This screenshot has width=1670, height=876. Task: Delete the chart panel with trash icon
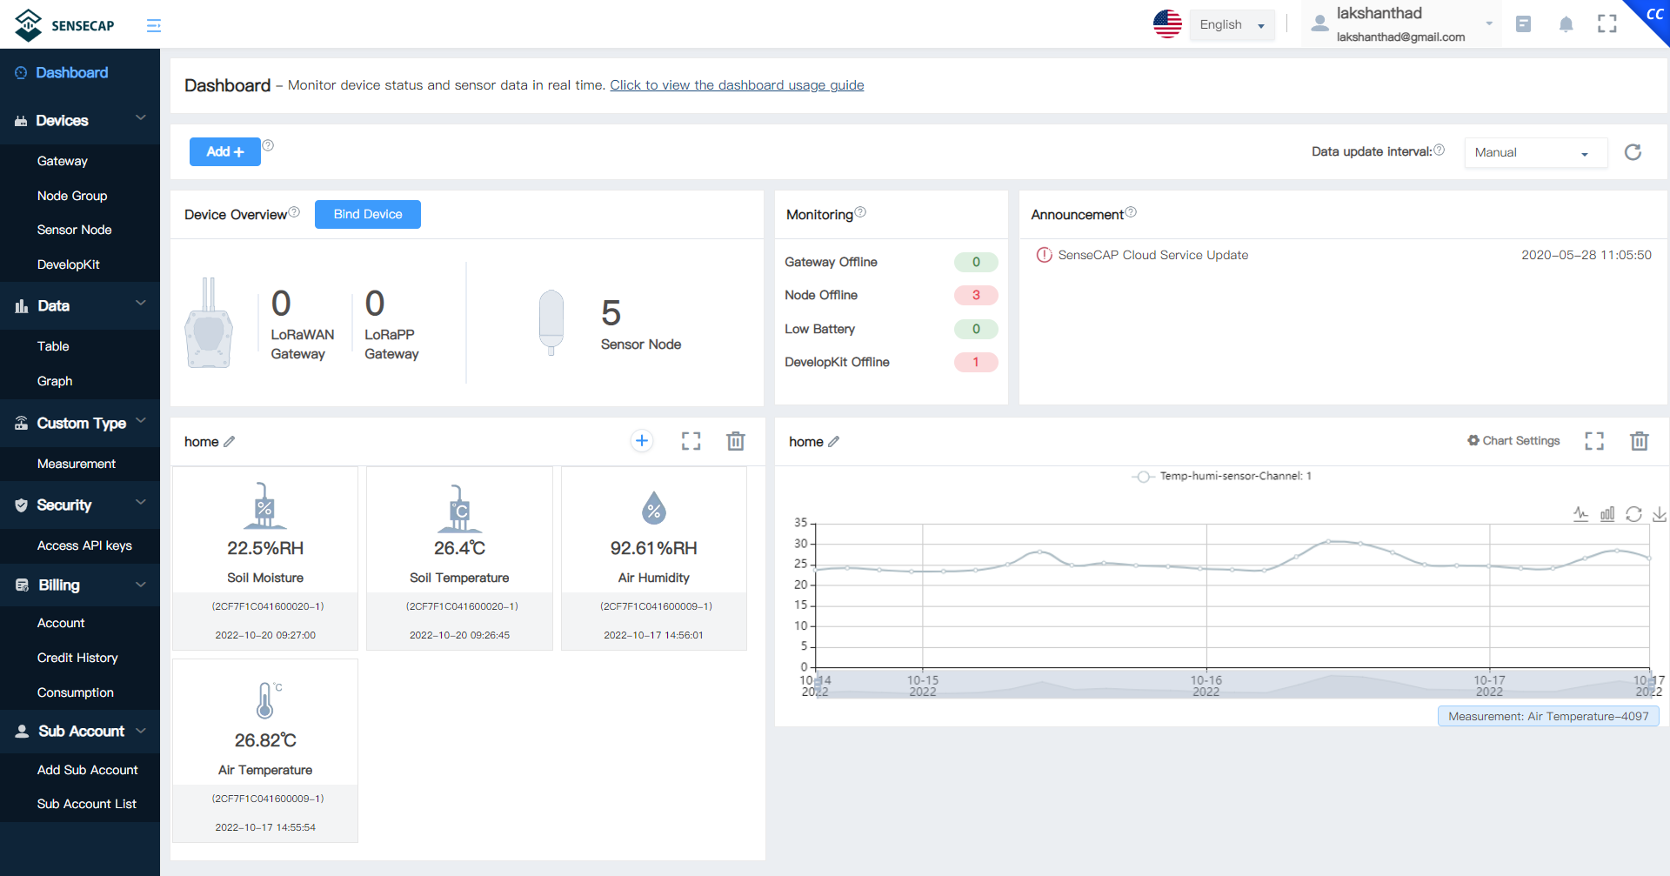click(x=1640, y=441)
